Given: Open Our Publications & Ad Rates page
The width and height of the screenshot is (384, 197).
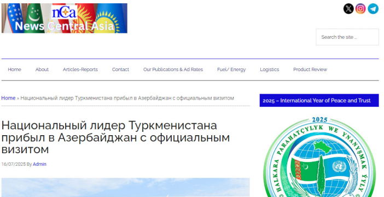Looking at the screenshot, I should 173,69.
